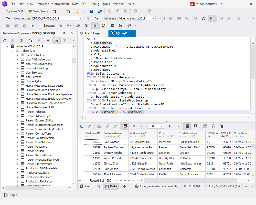Refresh the query results grid
The width and height of the screenshot is (256, 205).
tap(82, 126)
